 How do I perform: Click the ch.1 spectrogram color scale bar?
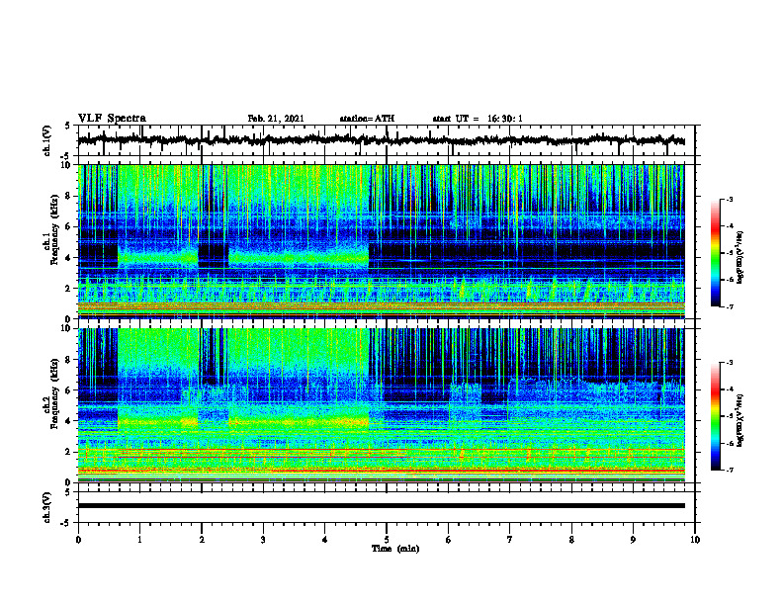coord(716,253)
